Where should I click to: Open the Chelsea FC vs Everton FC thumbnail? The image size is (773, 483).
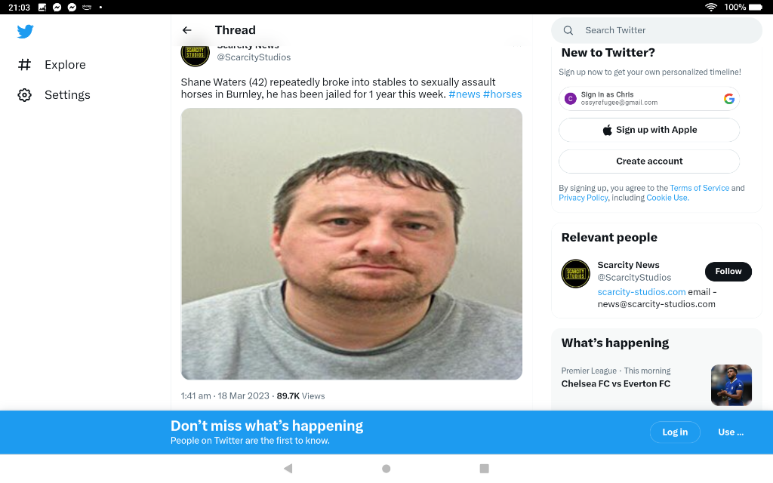pyautogui.click(x=731, y=385)
